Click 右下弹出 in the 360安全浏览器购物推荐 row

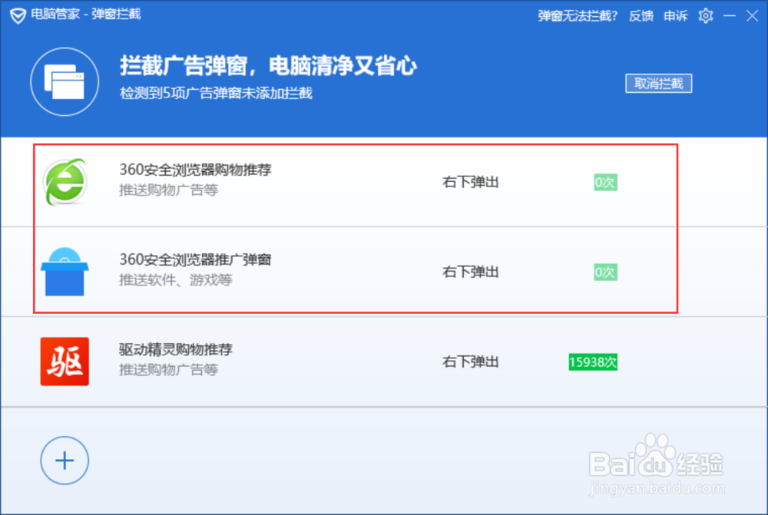point(470,182)
